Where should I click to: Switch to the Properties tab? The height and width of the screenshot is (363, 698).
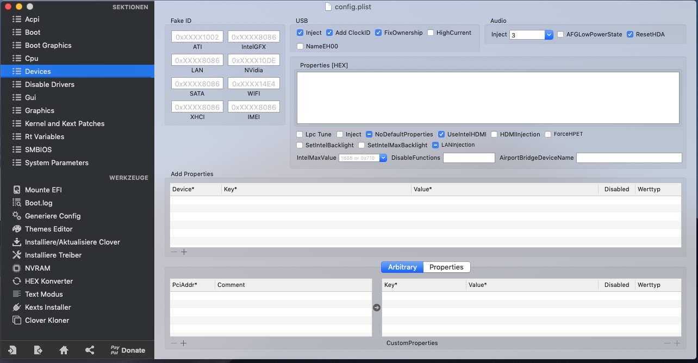pos(446,267)
